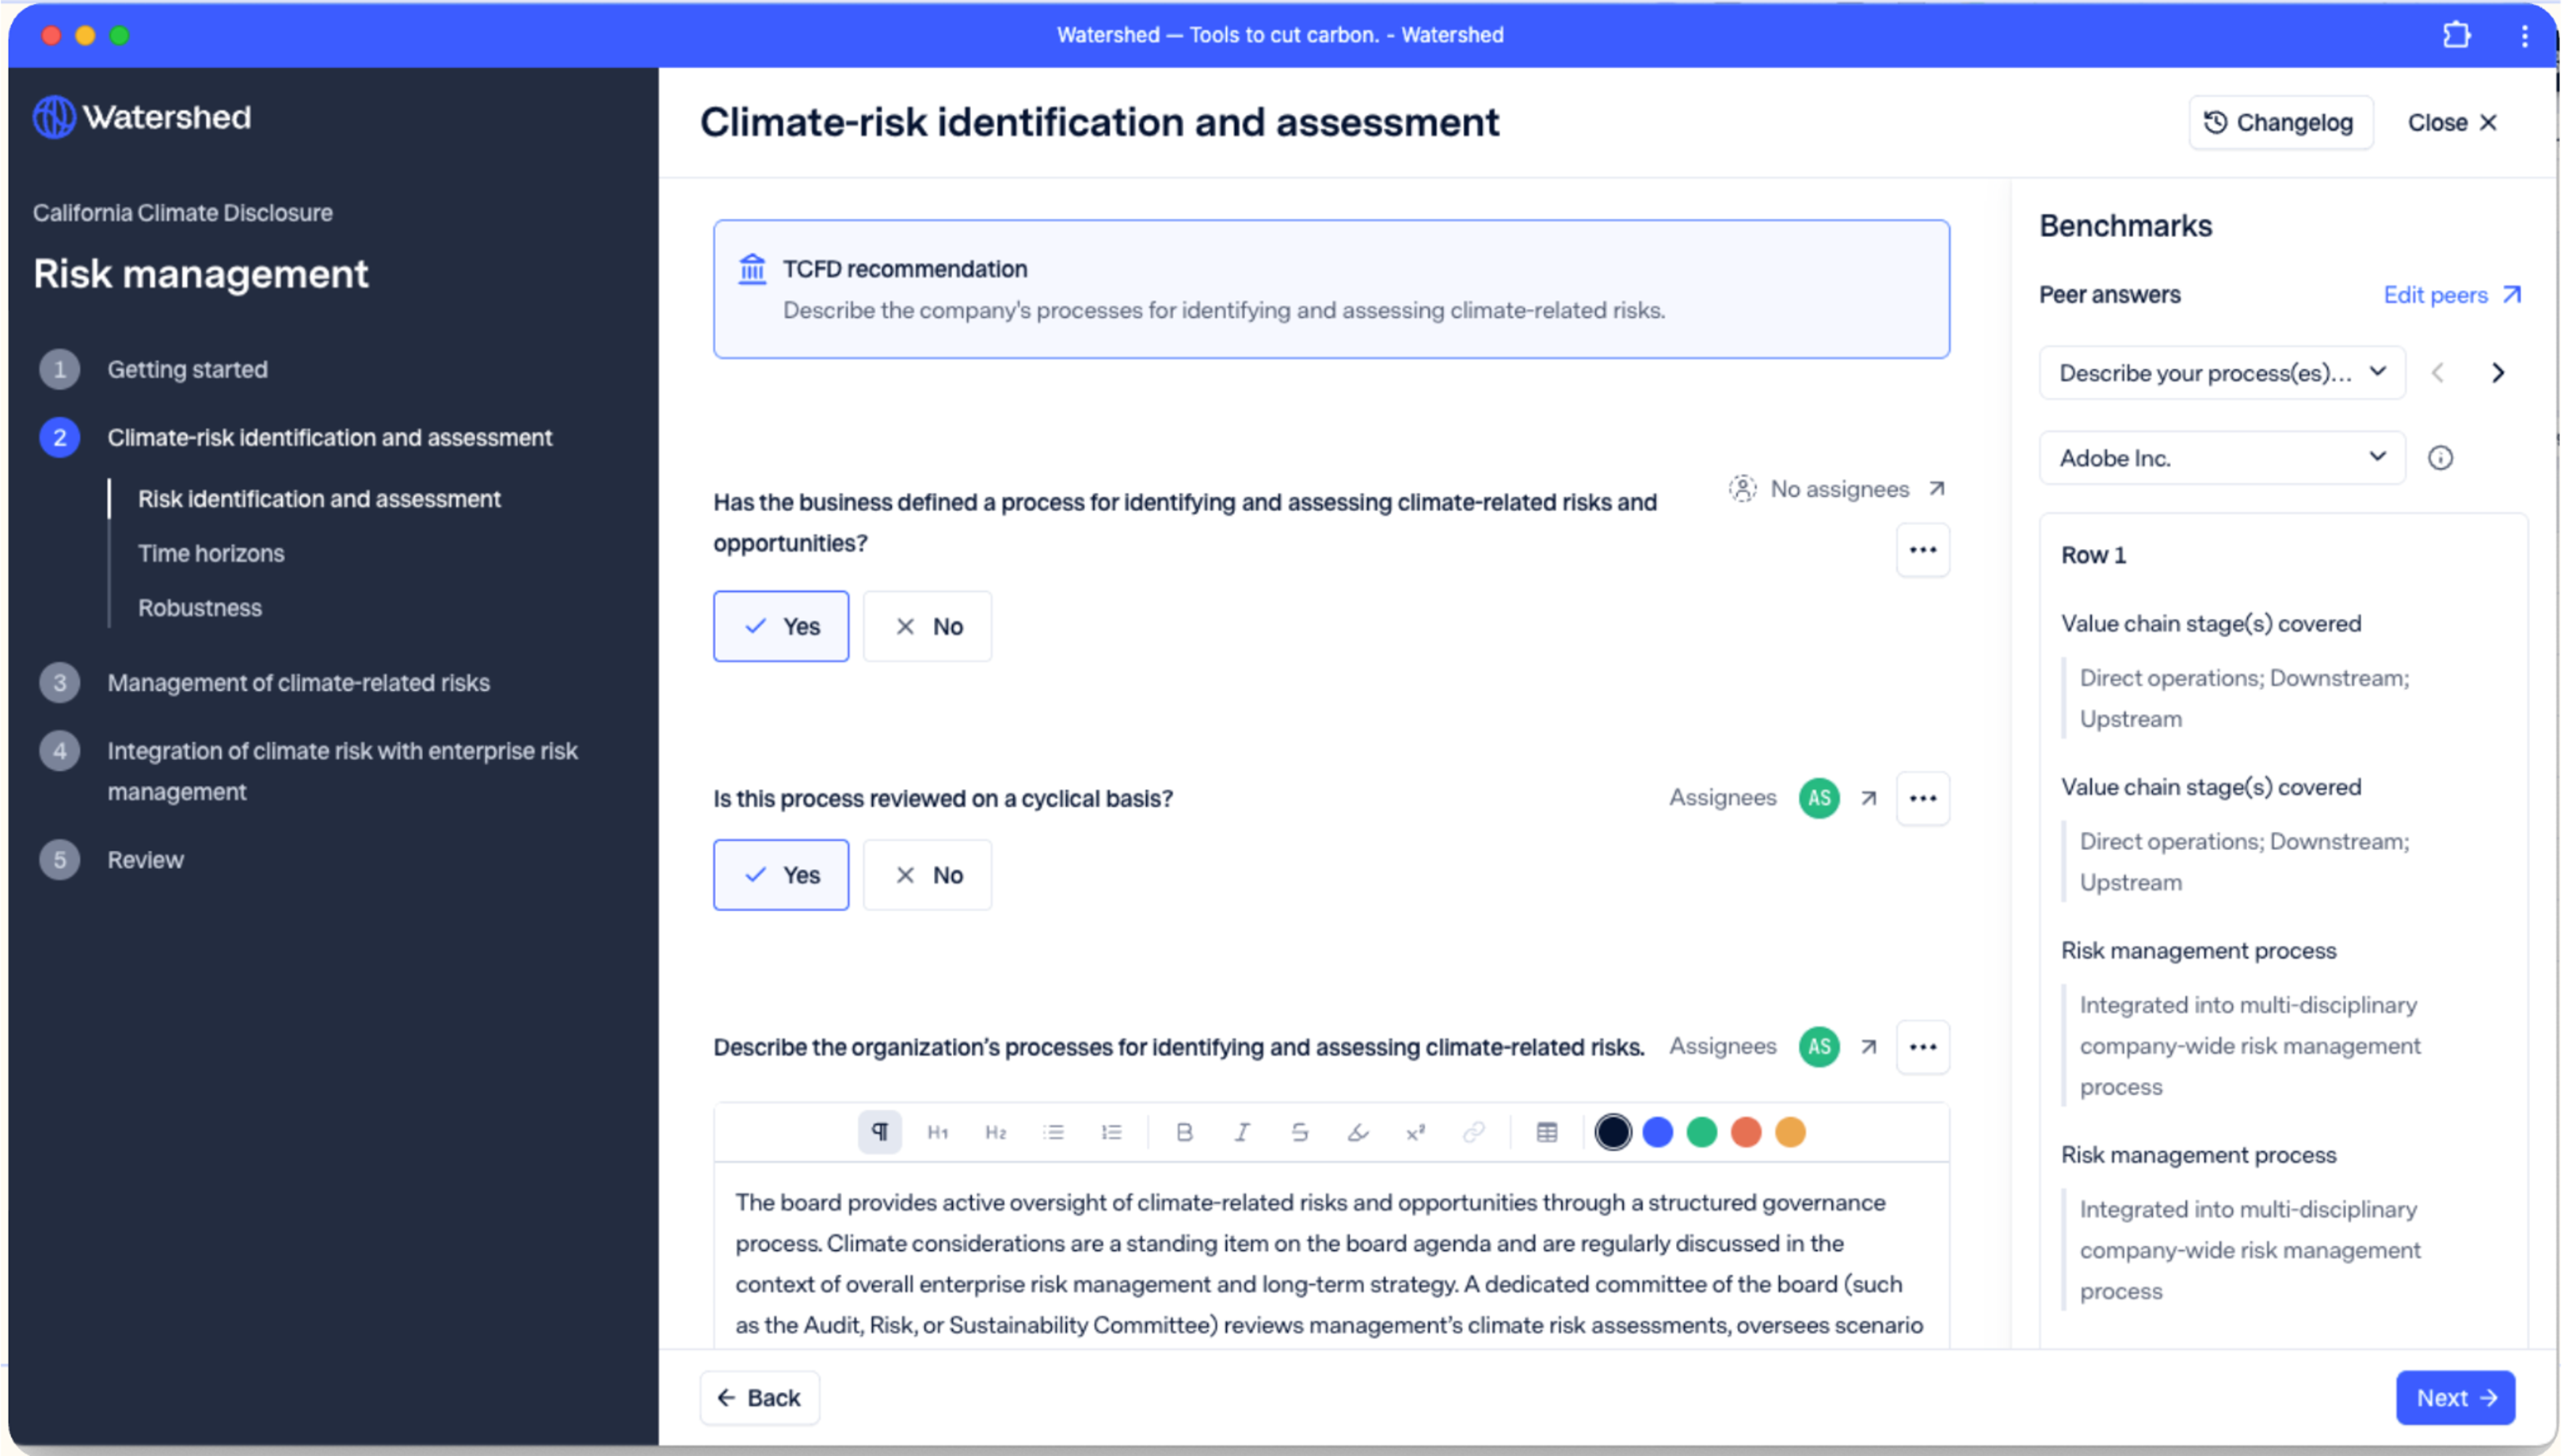The width and height of the screenshot is (2562, 1456).
Task: Insert a numbered list
Action: point(1111,1132)
